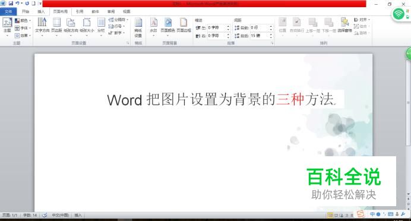Click the Word application icon in title bar
Viewport: 411px width, 221px height.
(3, 4)
